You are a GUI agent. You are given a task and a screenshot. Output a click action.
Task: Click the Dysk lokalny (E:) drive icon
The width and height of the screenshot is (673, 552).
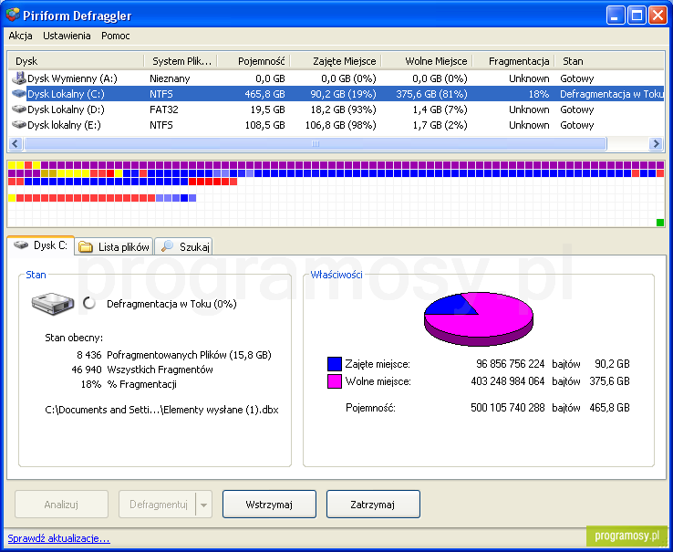pos(19,125)
